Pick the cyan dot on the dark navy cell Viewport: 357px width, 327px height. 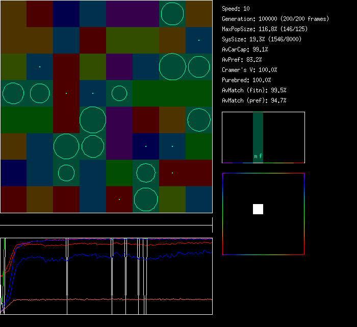click(146, 146)
